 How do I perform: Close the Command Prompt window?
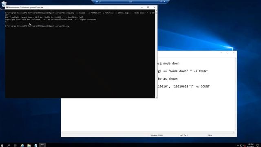point(154,7)
